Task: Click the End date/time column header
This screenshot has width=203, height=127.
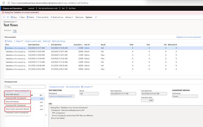Action: 56,45
